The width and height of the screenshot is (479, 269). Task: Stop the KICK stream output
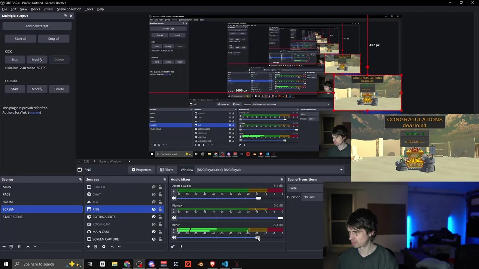[x=15, y=59]
